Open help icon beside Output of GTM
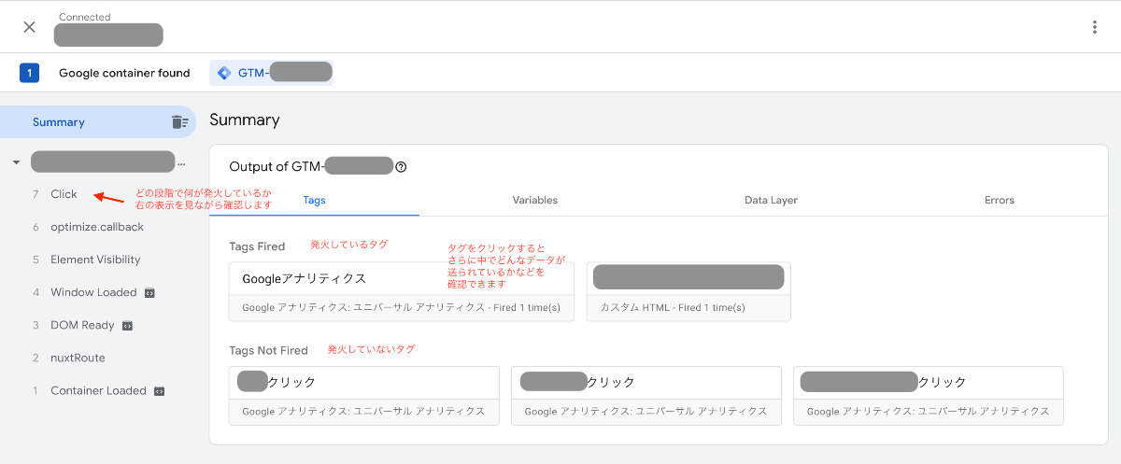1121x464 pixels. tap(401, 167)
